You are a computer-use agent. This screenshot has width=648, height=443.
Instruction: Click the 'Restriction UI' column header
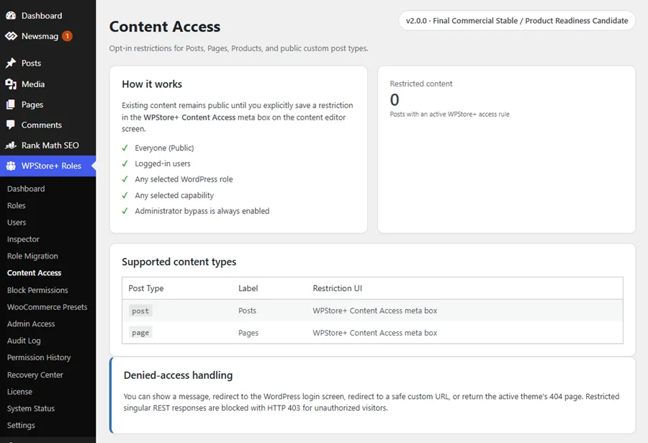tap(337, 288)
